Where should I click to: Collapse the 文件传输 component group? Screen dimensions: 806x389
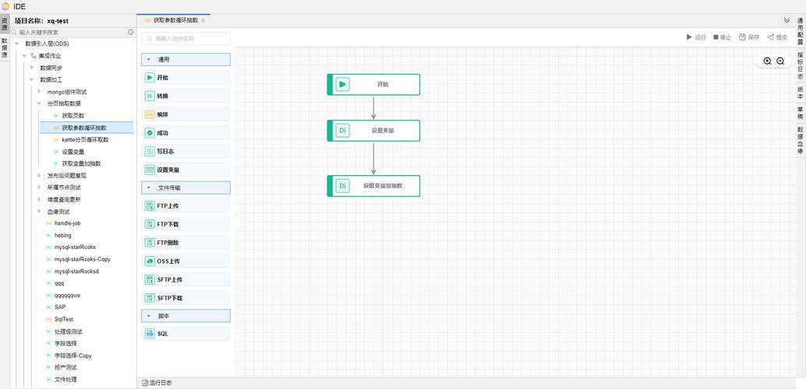coord(149,187)
